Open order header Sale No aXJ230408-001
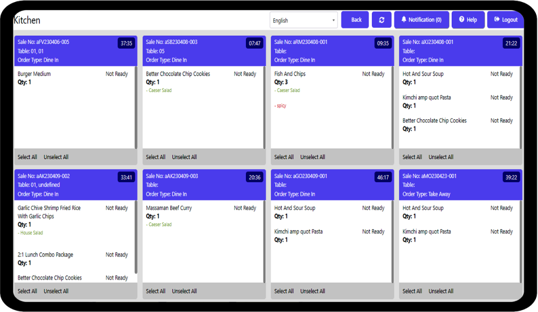Image resolution: width=538 pixels, height=312 pixels. click(x=428, y=42)
